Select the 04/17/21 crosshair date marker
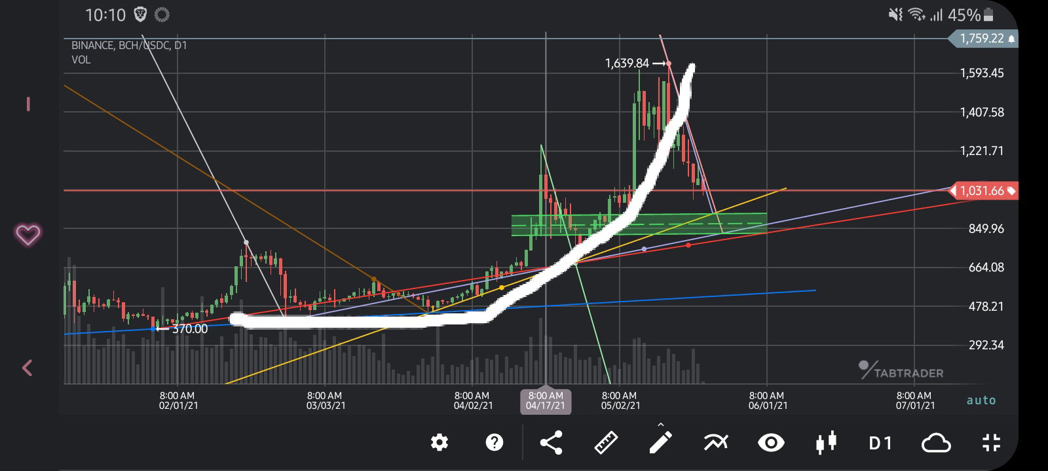Viewport: 1048px width, 471px height. point(546,401)
